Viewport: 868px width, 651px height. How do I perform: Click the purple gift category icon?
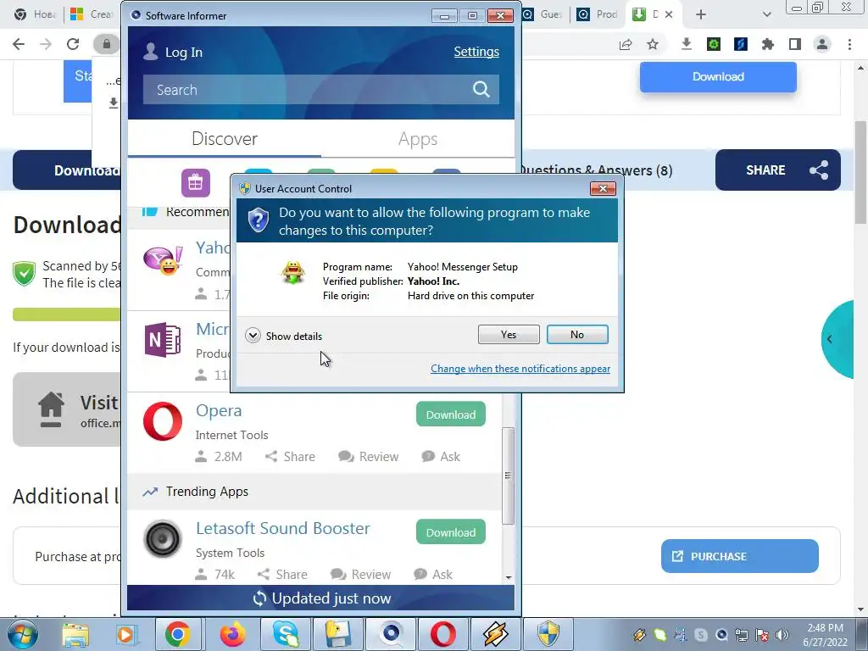(x=196, y=183)
